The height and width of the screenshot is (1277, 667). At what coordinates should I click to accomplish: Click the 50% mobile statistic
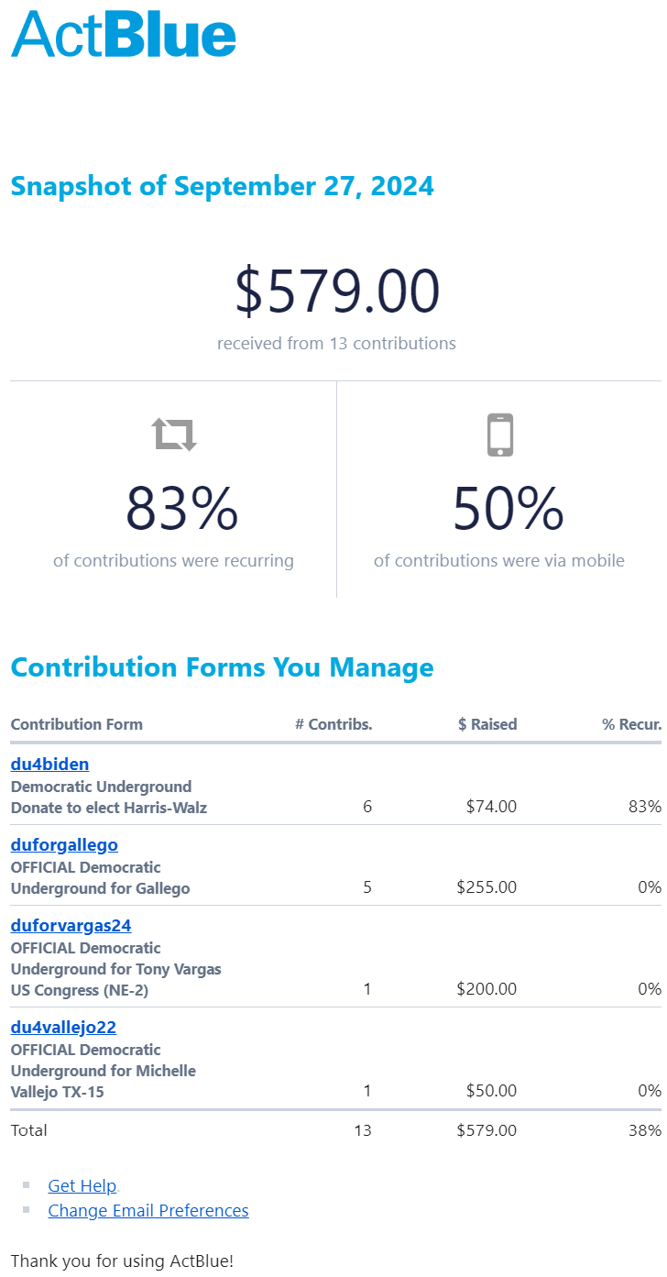coord(508,509)
